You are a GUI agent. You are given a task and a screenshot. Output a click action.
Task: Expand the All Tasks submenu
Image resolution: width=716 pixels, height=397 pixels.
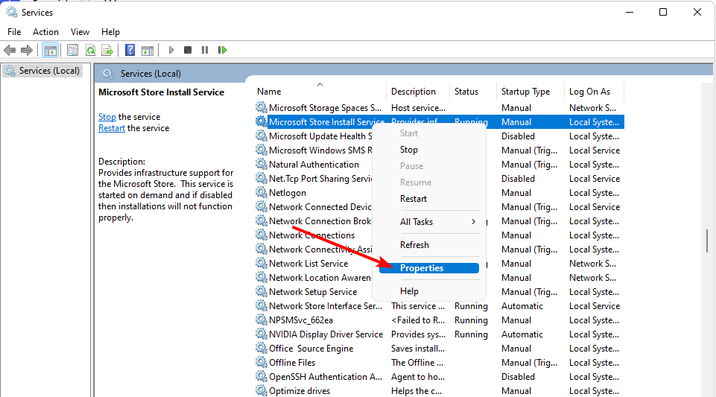[x=428, y=222]
